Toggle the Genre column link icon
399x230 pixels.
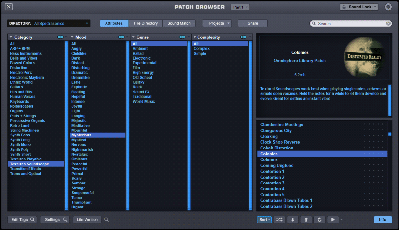pos(182,37)
